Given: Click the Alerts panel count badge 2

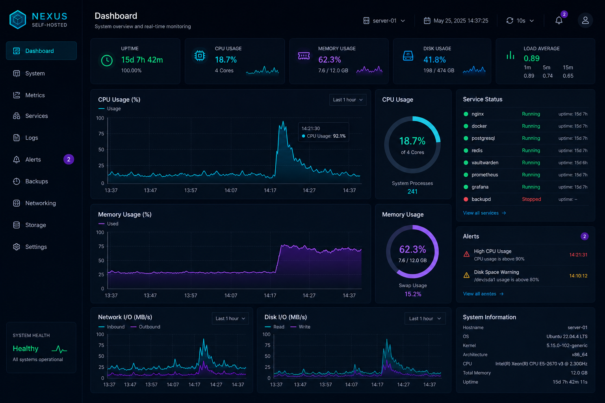Looking at the screenshot, I should tap(585, 237).
